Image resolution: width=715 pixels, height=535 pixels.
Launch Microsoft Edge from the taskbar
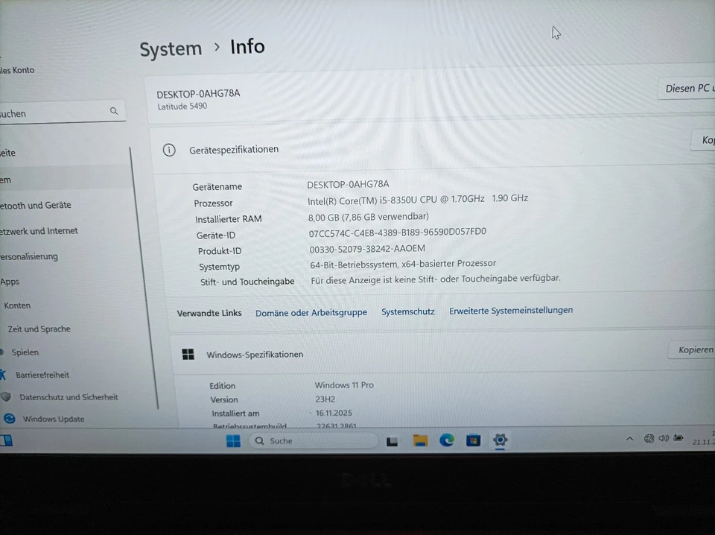(x=447, y=440)
